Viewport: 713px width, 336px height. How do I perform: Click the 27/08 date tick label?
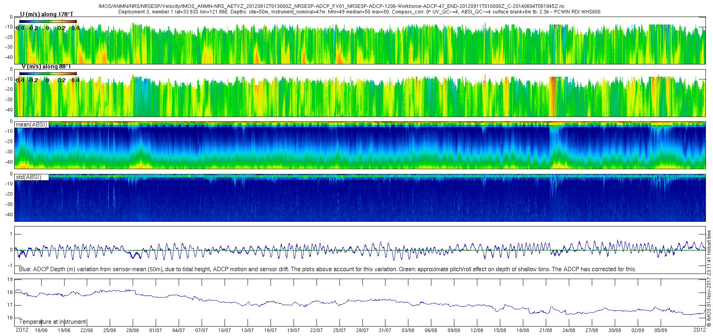pyautogui.click(x=592, y=330)
